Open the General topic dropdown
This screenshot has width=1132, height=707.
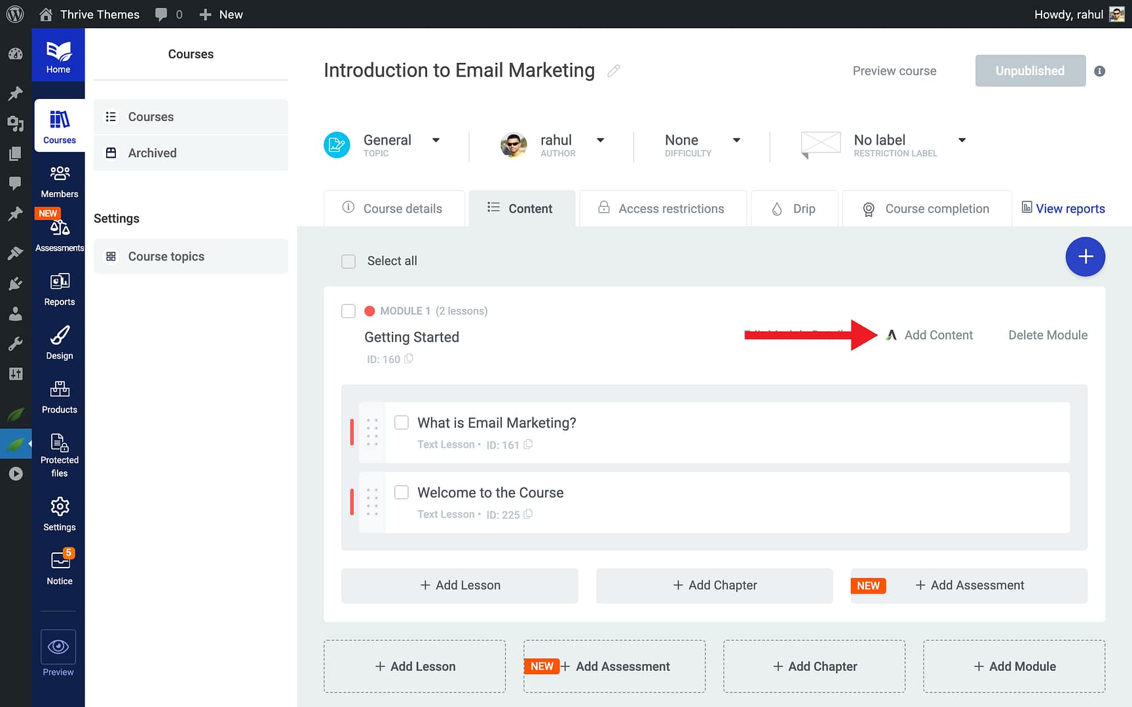[x=436, y=140]
